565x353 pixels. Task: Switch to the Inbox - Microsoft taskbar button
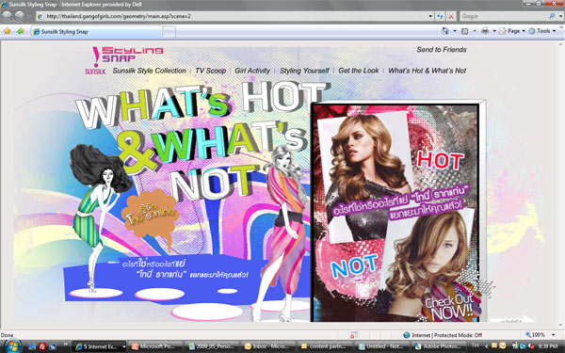coord(269,346)
